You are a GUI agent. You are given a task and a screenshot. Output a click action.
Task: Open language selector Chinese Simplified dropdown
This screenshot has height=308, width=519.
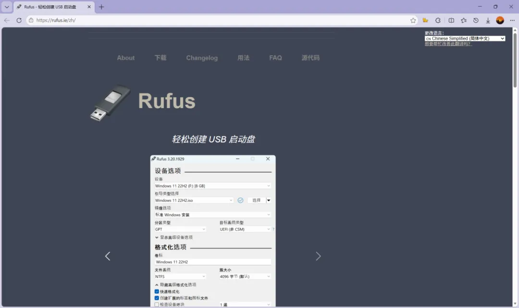tap(465, 38)
